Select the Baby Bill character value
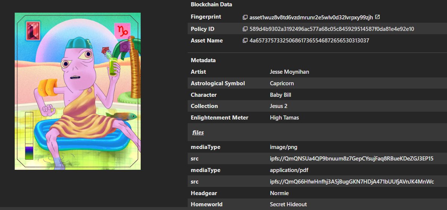447x210 pixels. tap(281, 95)
